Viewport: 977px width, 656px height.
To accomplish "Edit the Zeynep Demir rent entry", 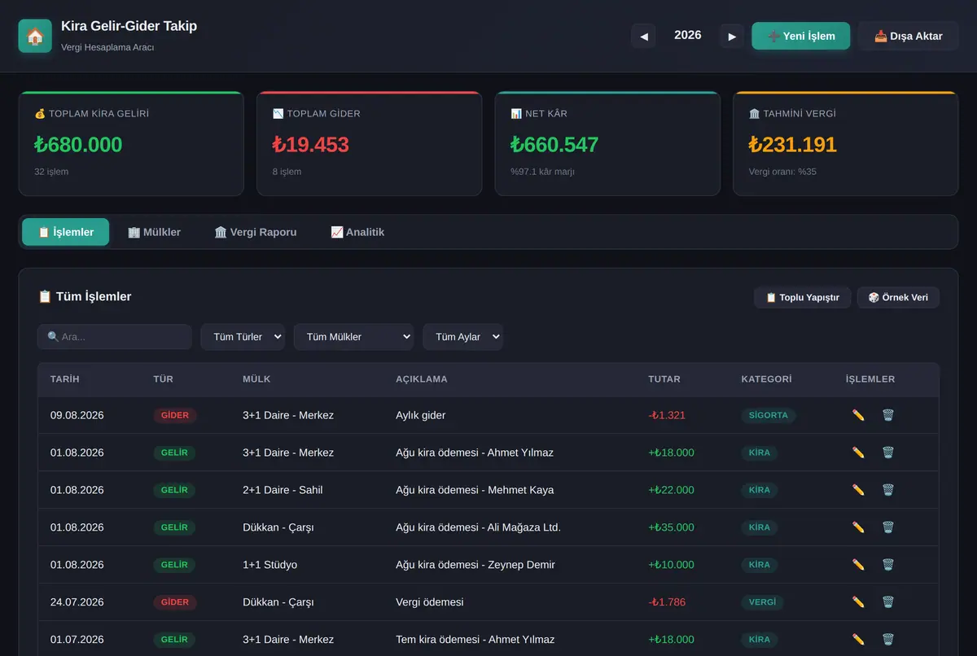I will coord(858,565).
